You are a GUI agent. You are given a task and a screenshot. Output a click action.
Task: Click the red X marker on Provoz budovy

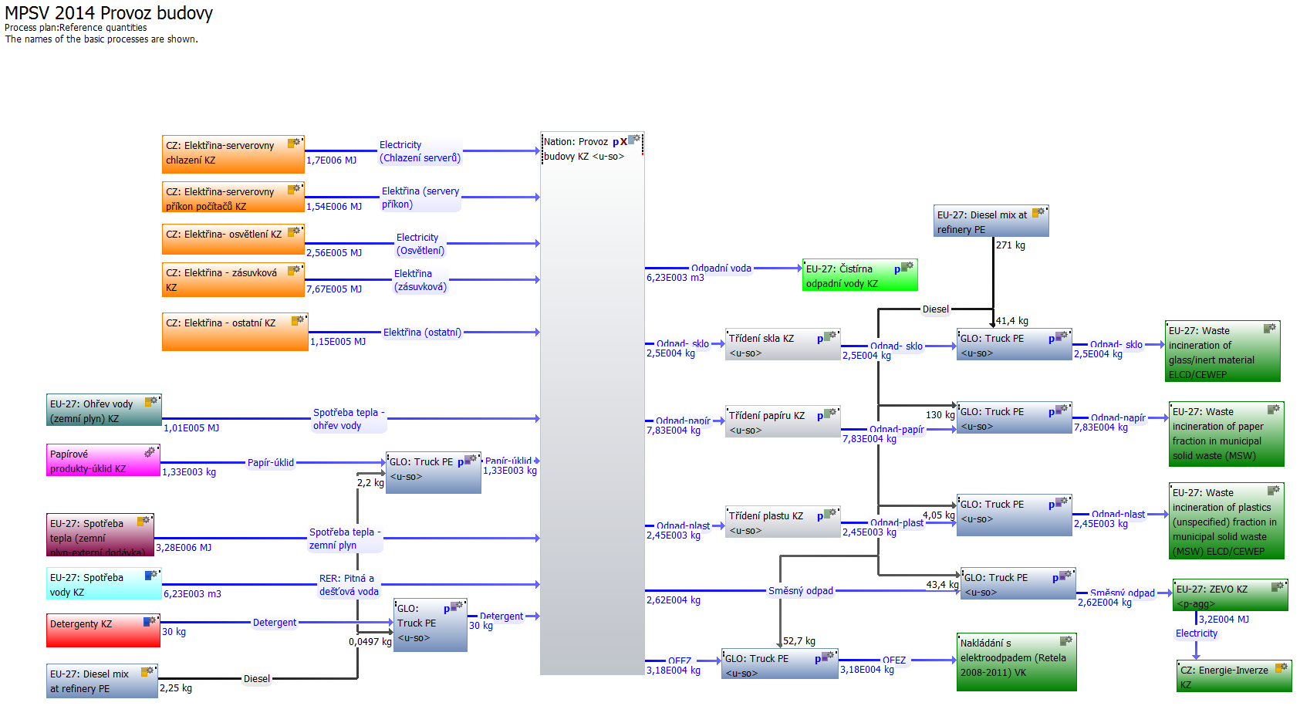(x=623, y=142)
